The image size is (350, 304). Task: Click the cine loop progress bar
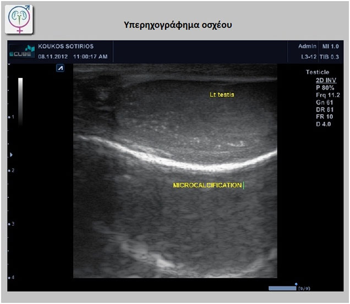point(282,289)
